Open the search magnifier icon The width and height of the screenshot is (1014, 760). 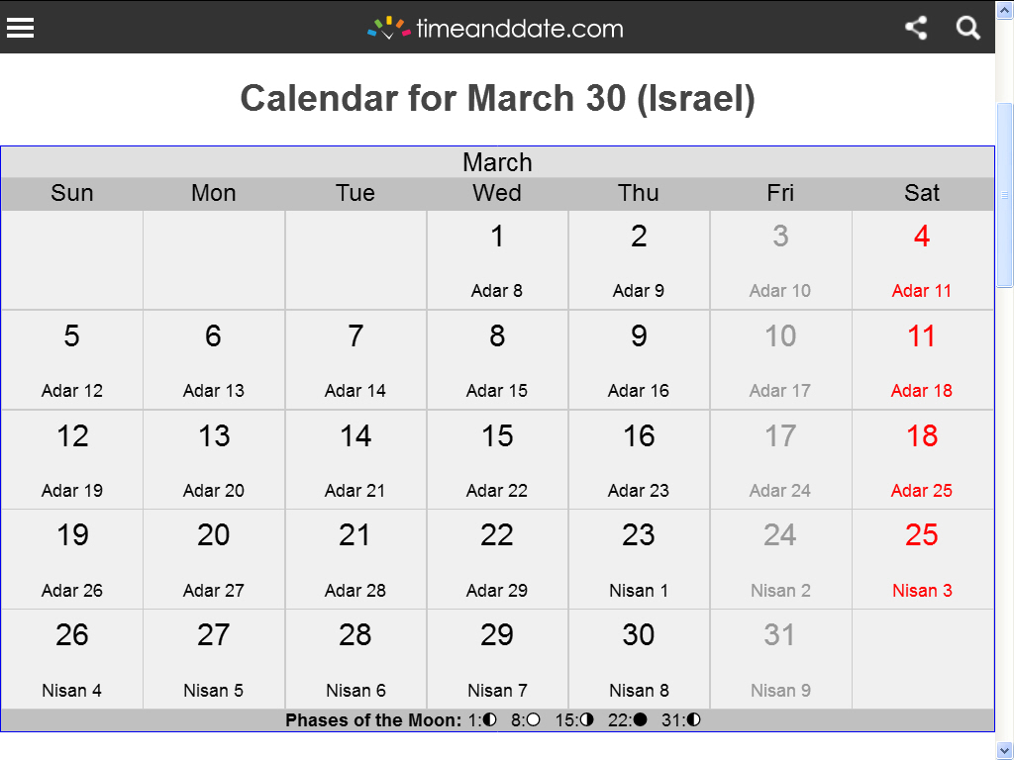tap(967, 28)
